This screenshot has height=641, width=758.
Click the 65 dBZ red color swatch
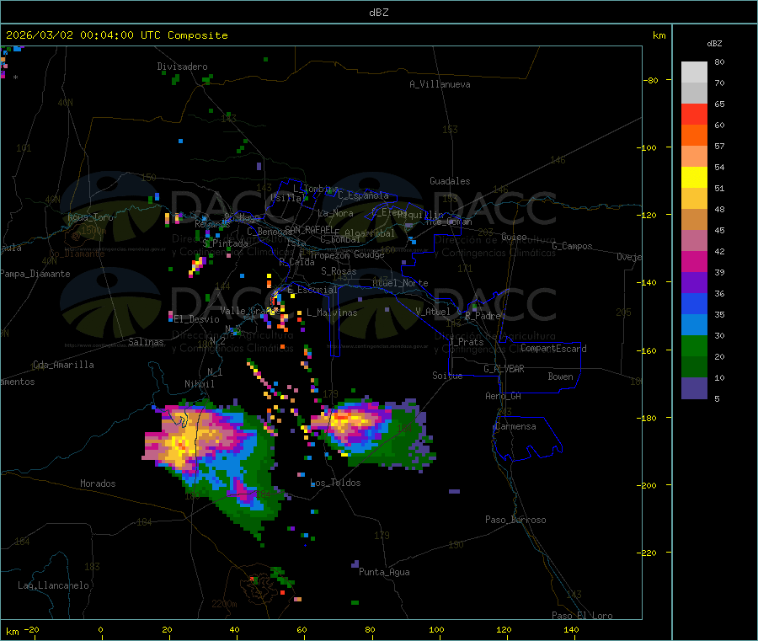point(694,114)
